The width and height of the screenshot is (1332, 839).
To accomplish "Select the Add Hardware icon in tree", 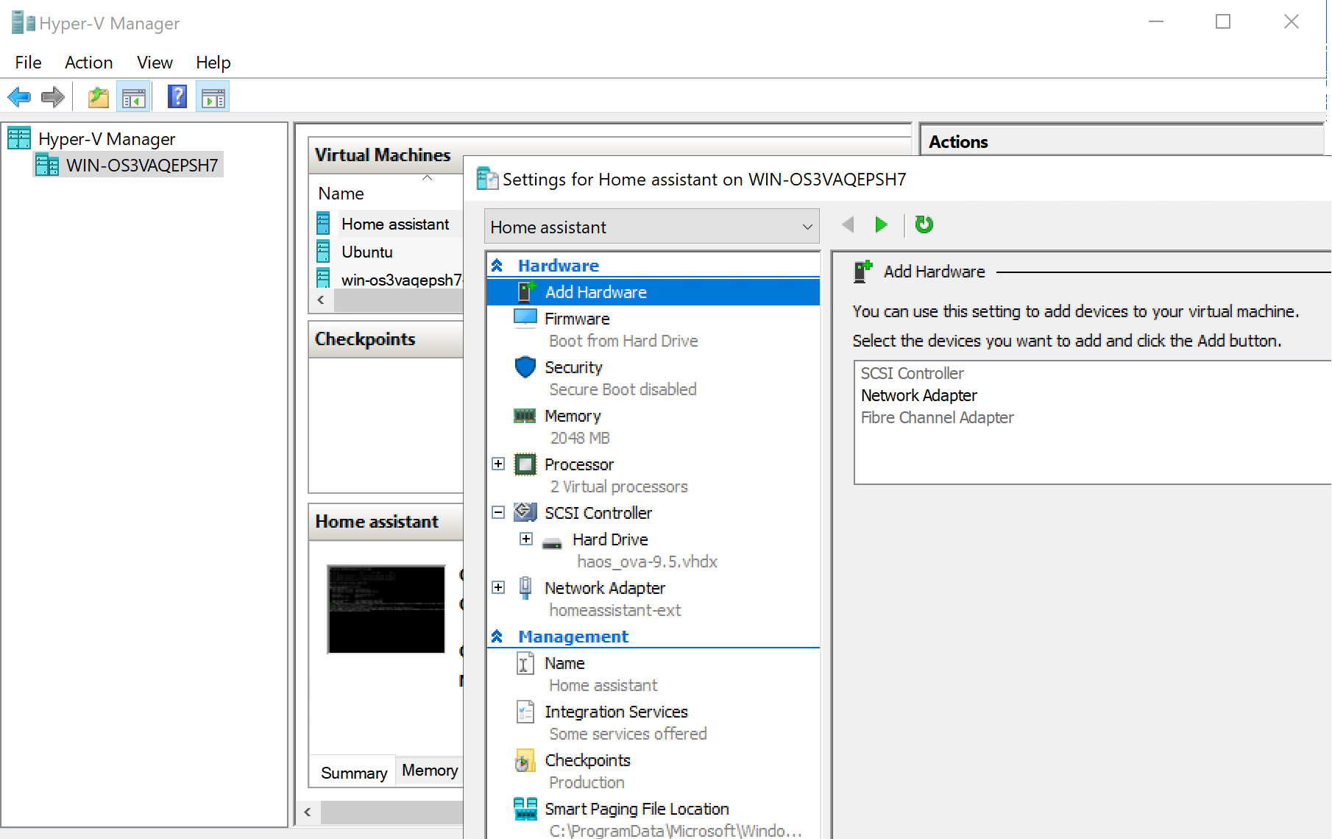I will click(x=526, y=292).
